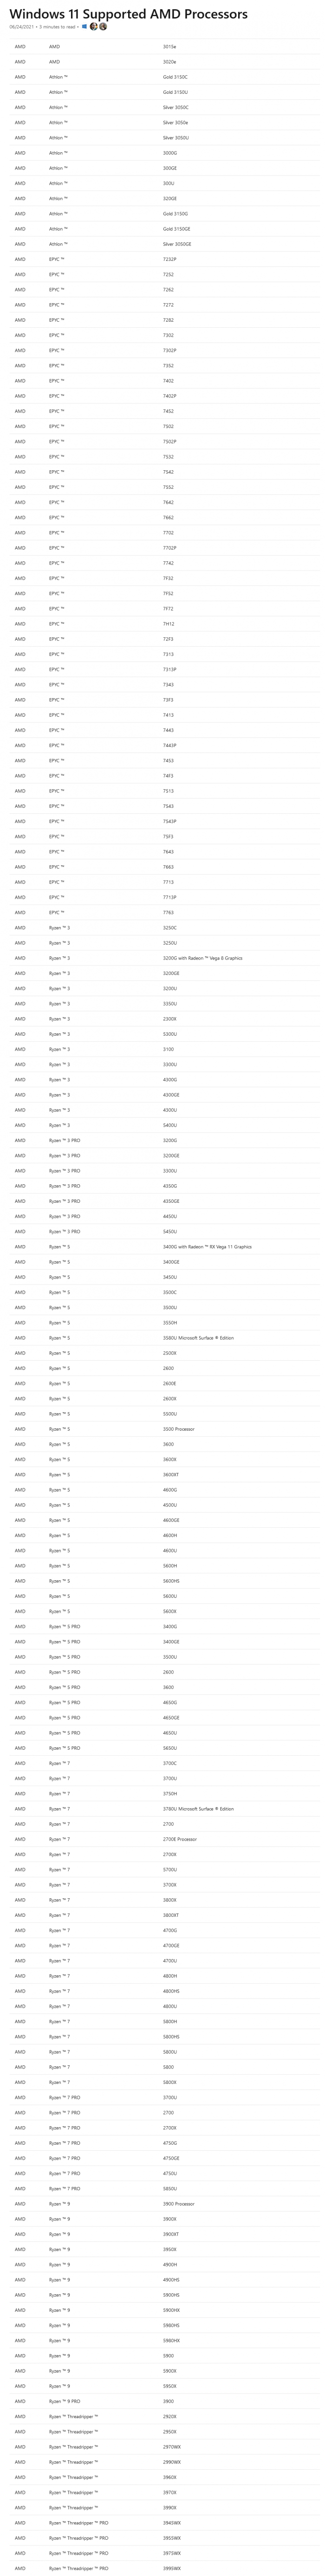
Task: Click the Athlon Silver 3050e model cell
Action: click(x=175, y=123)
